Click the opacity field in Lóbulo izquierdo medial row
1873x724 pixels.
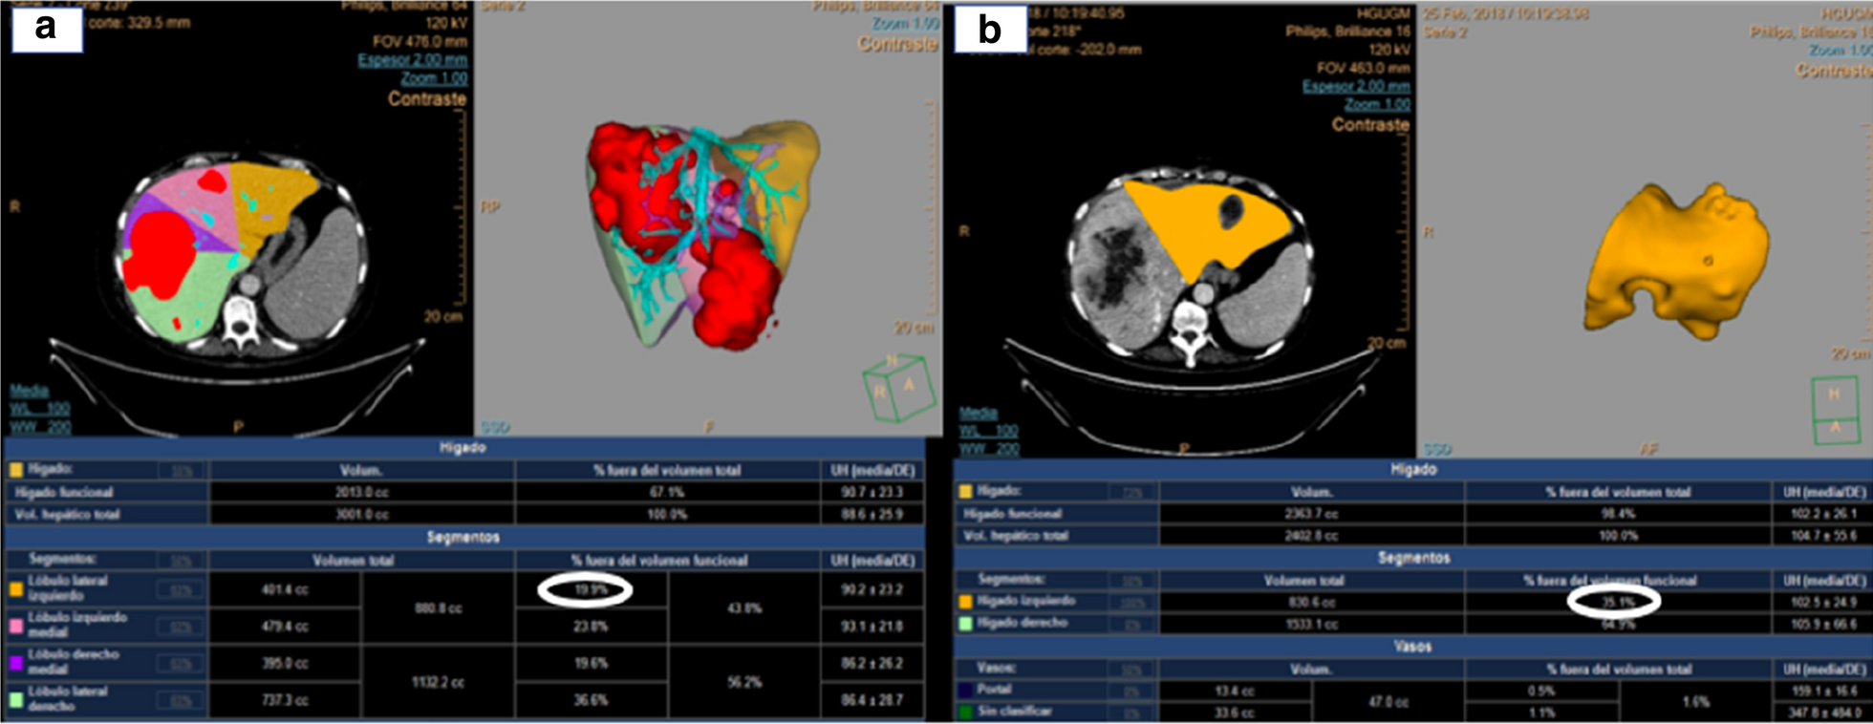(x=180, y=627)
